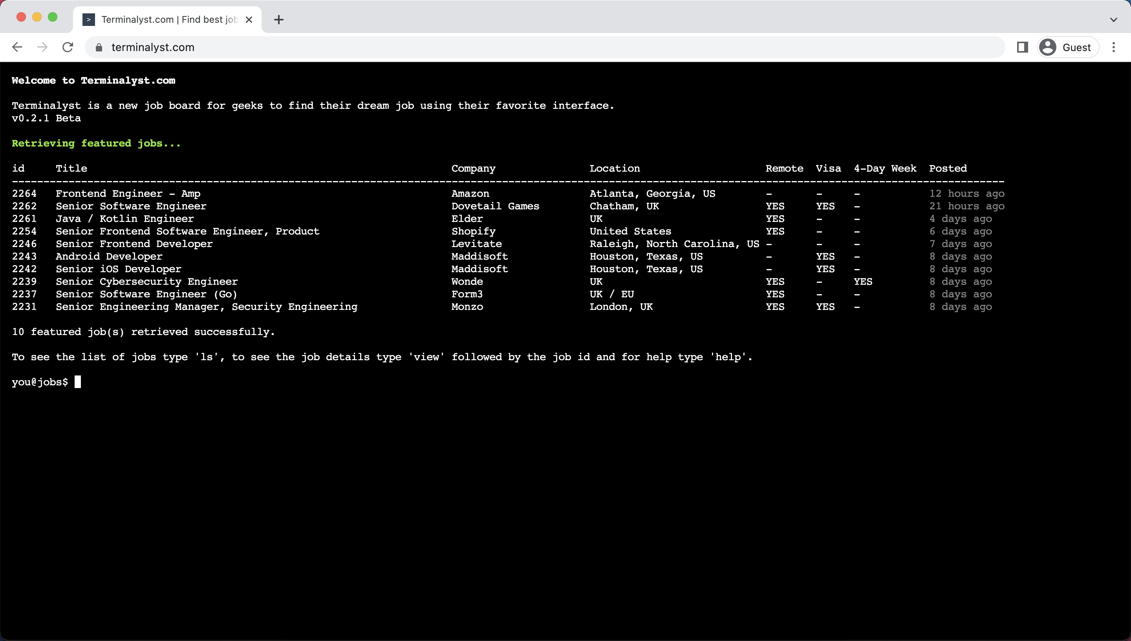Click the Form3 company cell
The width and height of the screenshot is (1131, 641).
coord(467,294)
